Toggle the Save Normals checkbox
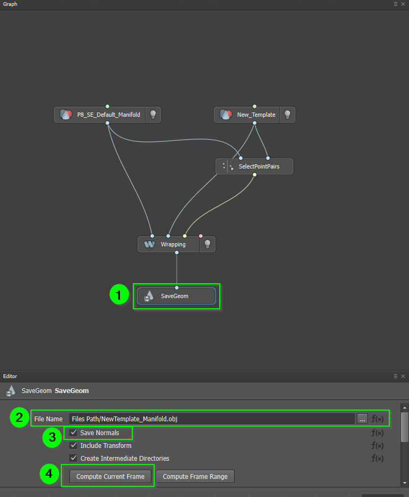This screenshot has width=409, height=497. coord(73,432)
